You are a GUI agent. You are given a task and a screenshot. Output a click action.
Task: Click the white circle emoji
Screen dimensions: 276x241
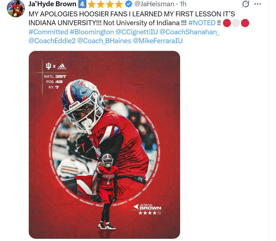coord(236,23)
